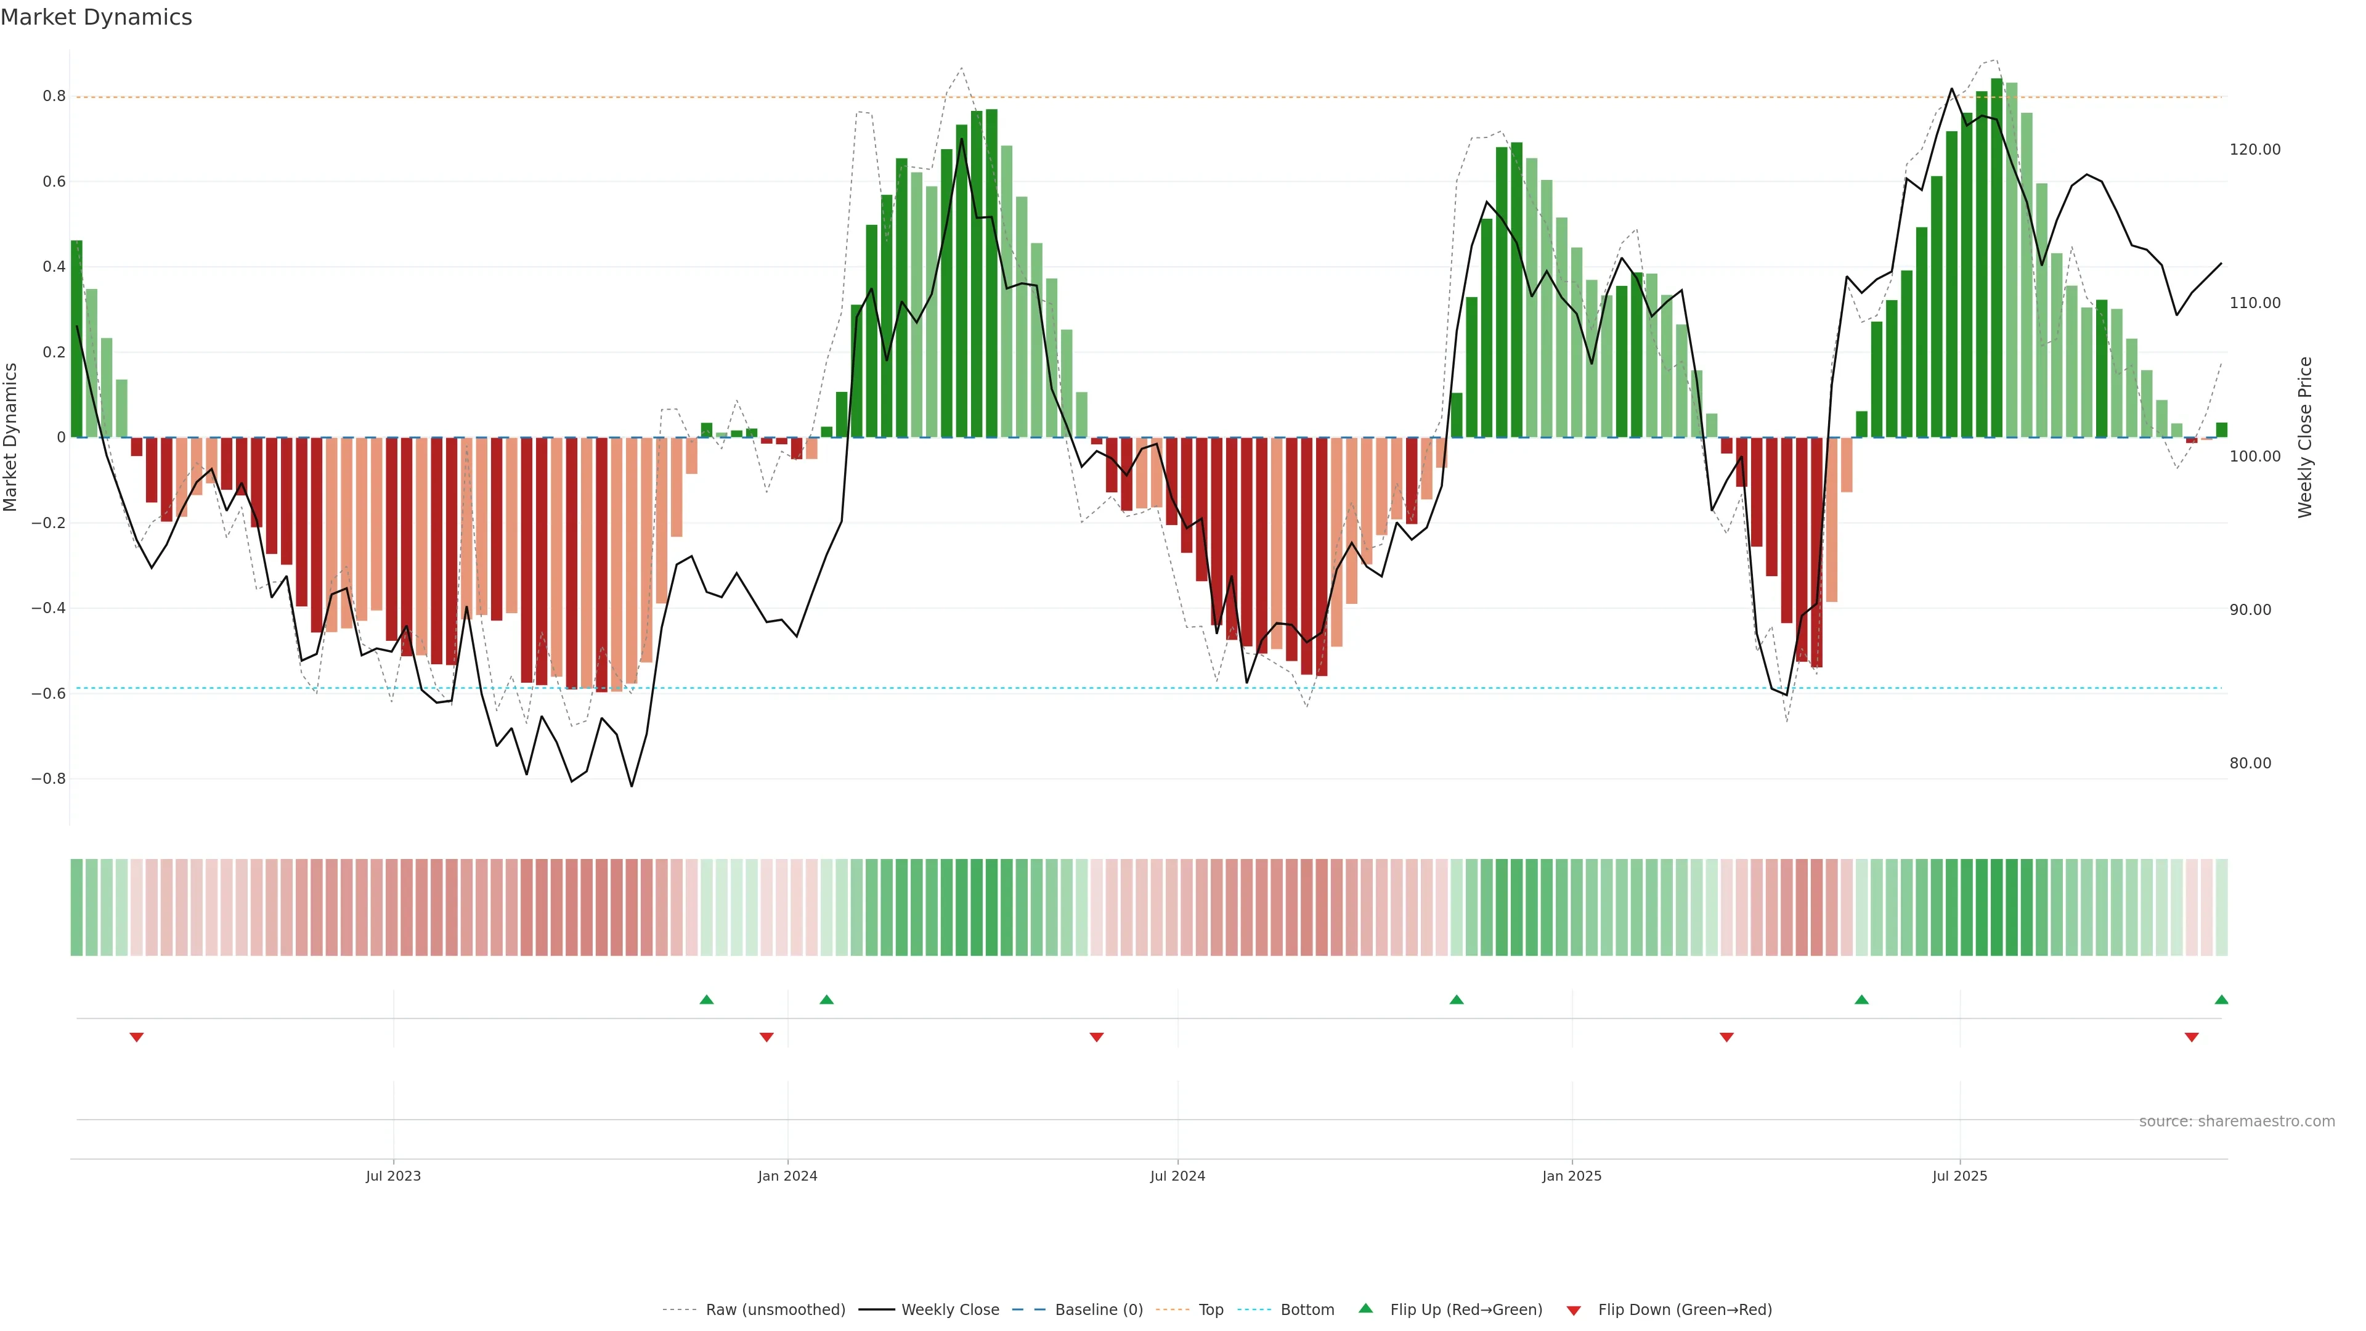Click the green flip-up marker just after Jan 2024
2366x1331 pixels.
(827, 999)
